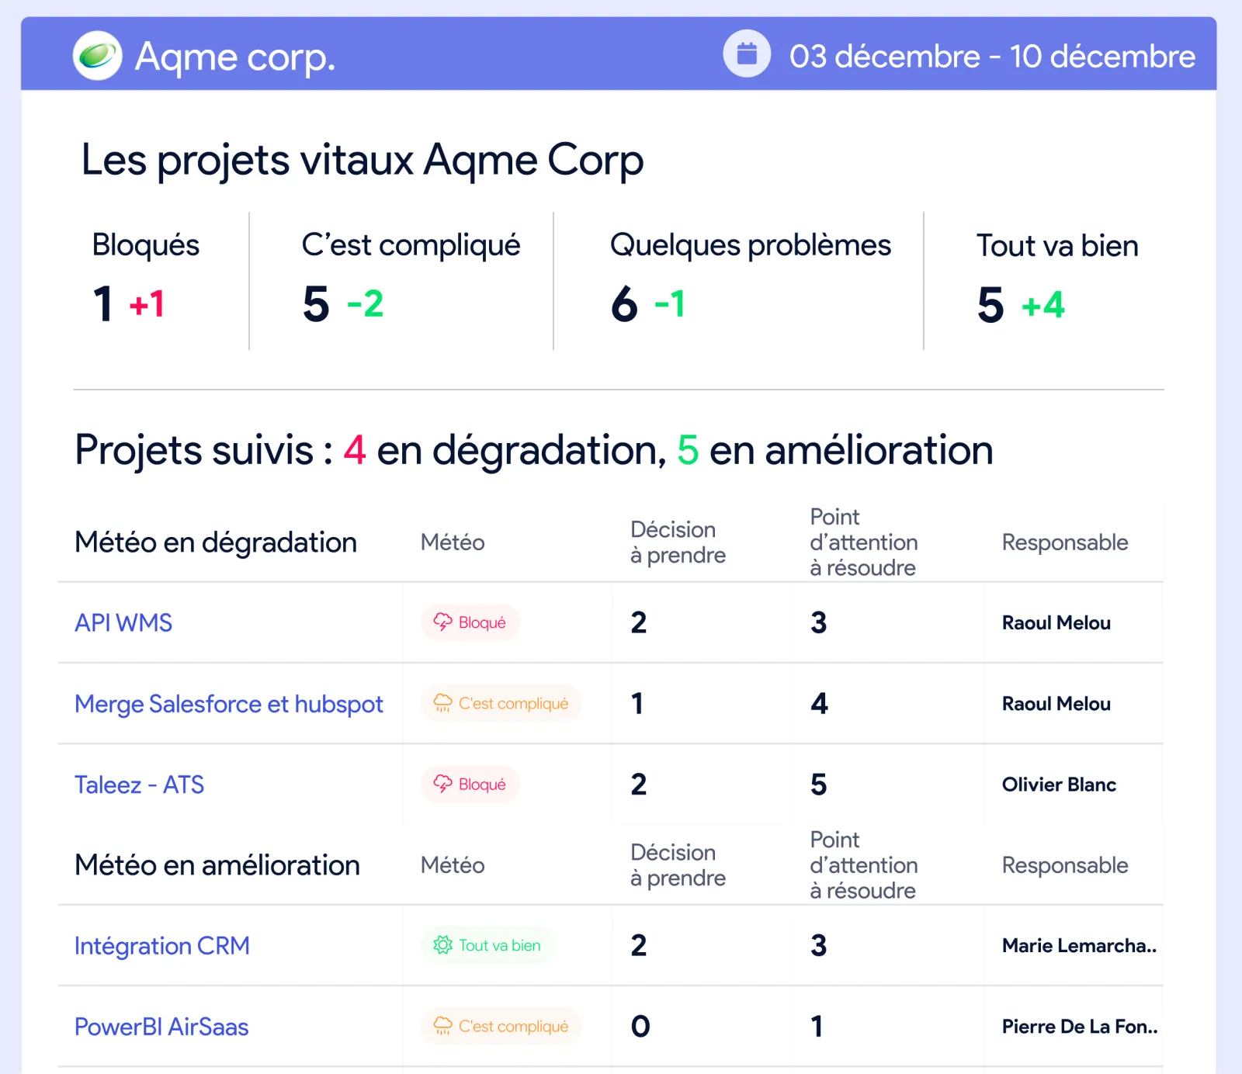Click decision count "0" in PowerBI AirSaas row

coord(640,1027)
